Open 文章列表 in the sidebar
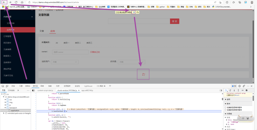 [18, 23]
